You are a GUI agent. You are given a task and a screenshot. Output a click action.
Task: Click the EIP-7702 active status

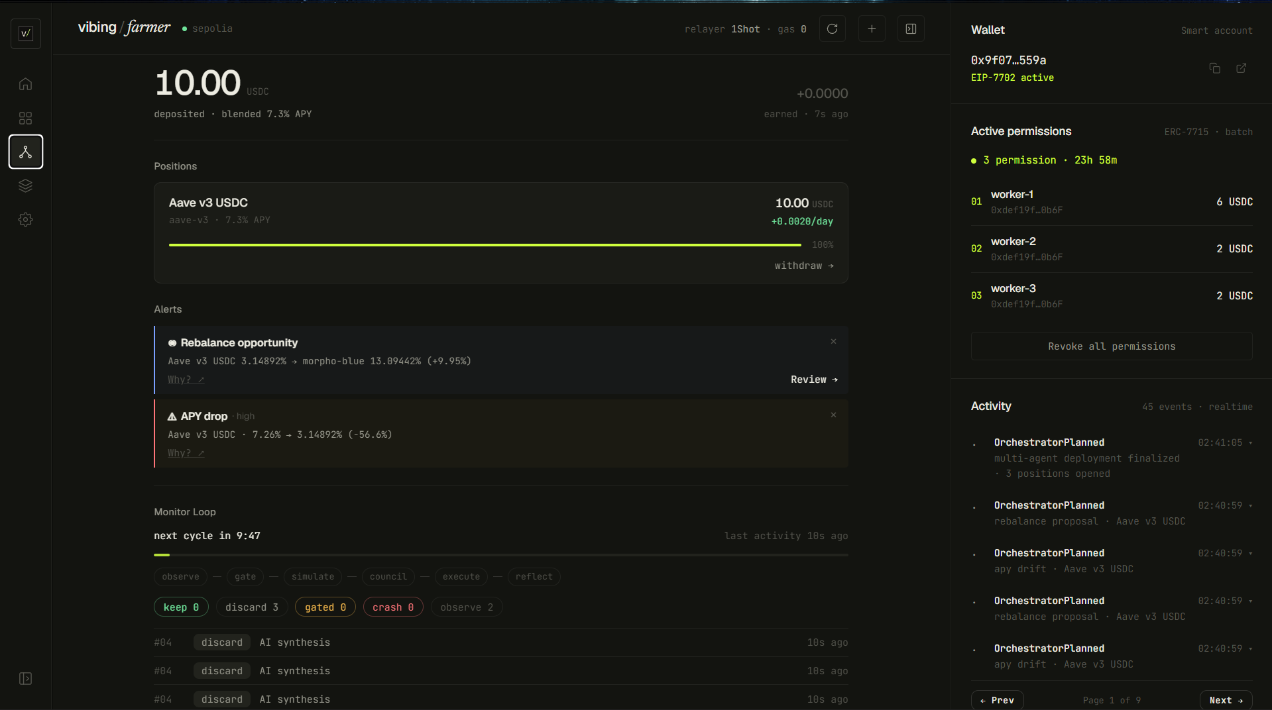(x=1012, y=77)
